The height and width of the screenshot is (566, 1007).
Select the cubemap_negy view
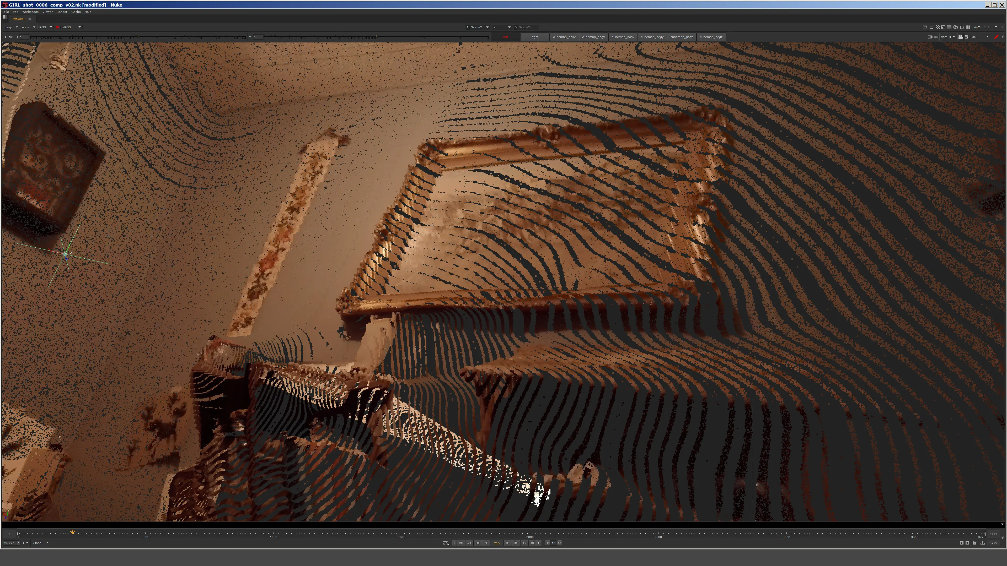652,37
